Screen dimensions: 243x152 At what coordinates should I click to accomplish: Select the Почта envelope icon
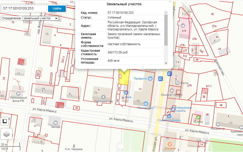pyautogui.click(x=177, y=83)
